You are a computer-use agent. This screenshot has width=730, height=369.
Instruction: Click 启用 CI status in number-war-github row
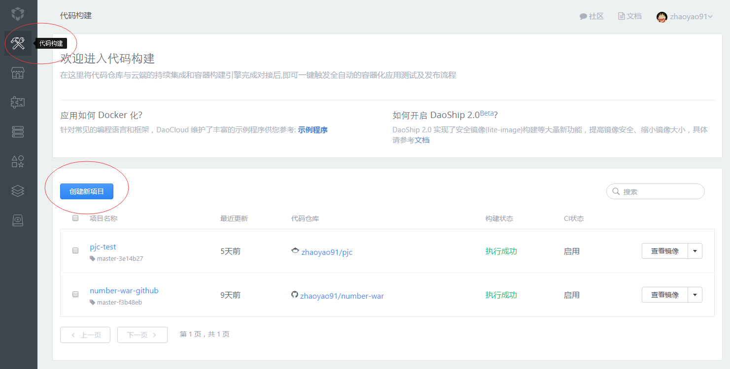tap(572, 295)
